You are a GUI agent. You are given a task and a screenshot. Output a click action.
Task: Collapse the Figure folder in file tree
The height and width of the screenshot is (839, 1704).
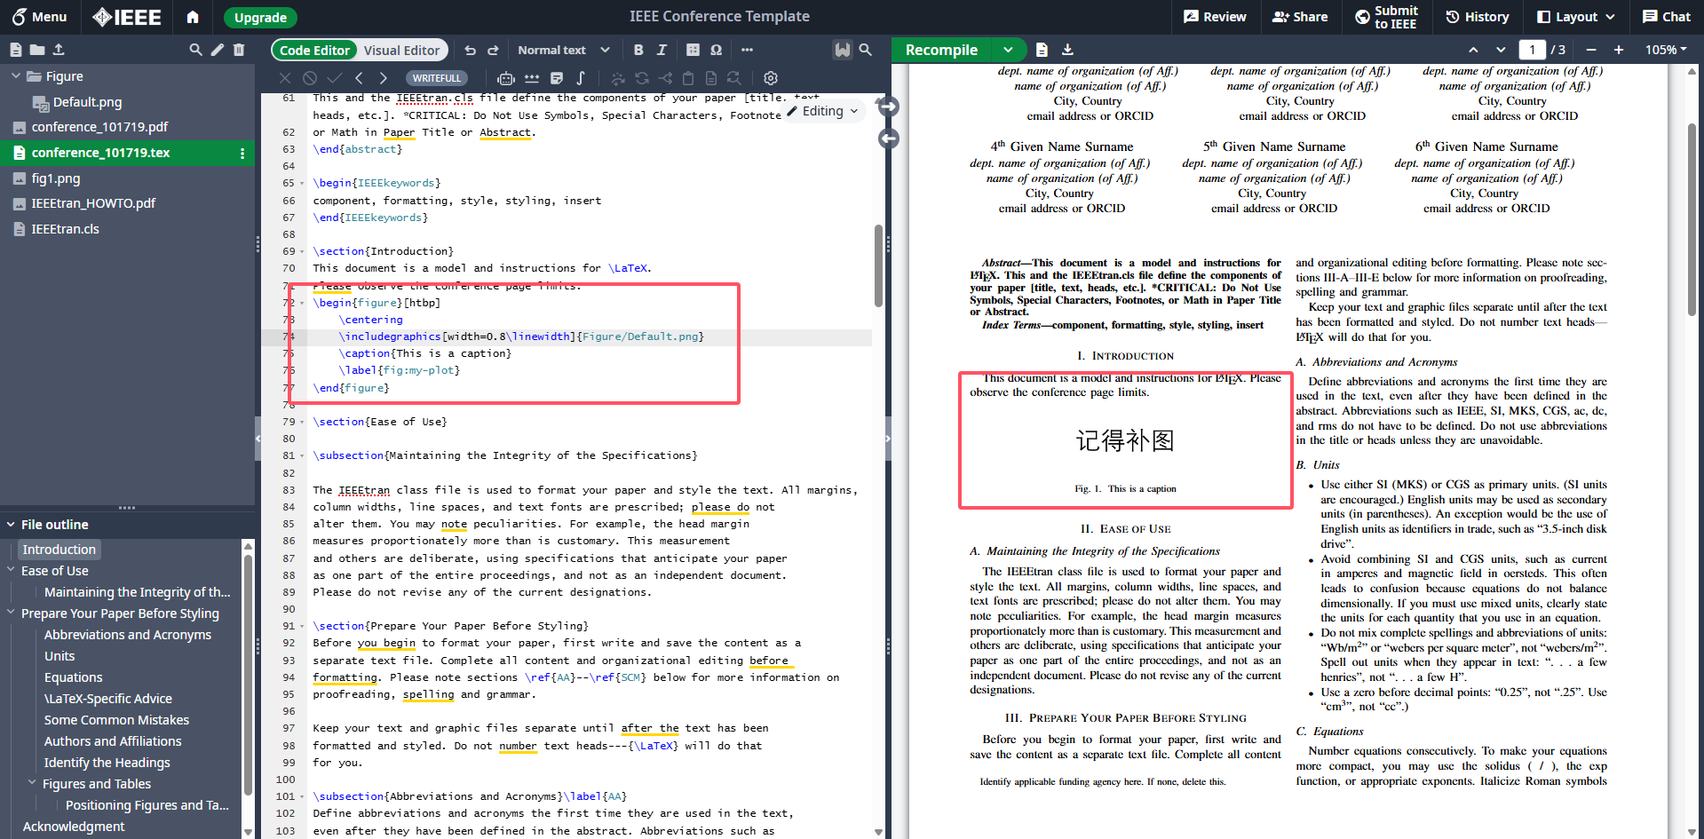(x=16, y=76)
